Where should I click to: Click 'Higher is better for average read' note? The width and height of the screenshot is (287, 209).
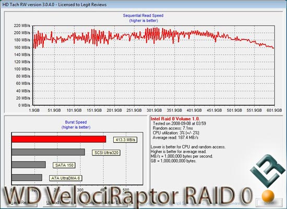(x=178, y=152)
